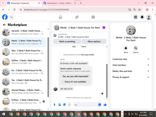The width and height of the screenshot is (156, 117).
Task: Expand the Privacy & support section
Action: pos(131,77)
